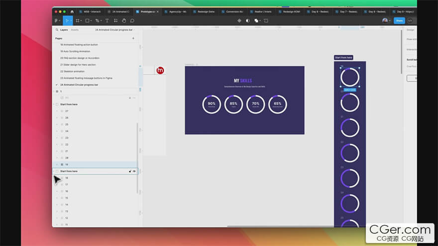Click the Layers panel search icon

[57, 30]
